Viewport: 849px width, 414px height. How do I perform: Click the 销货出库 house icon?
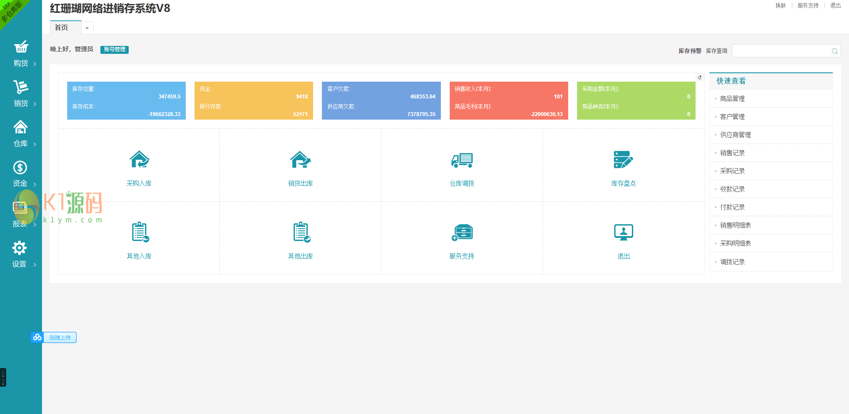[x=301, y=159]
